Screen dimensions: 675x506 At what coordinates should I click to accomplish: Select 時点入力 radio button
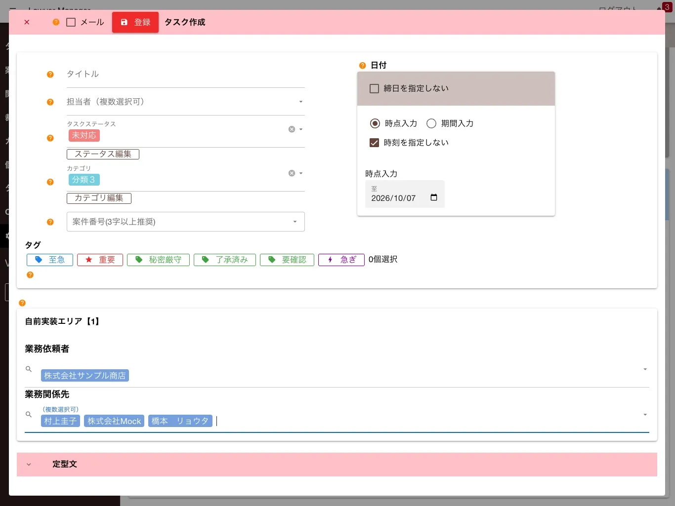[x=375, y=123]
